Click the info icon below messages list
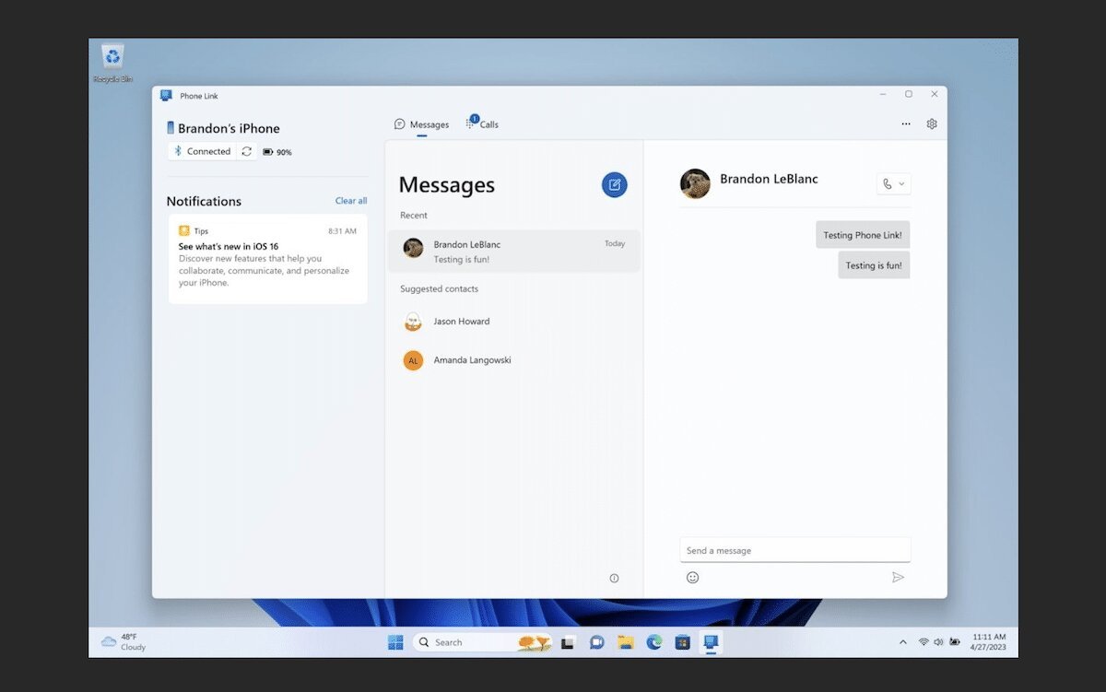 point(614,579)
